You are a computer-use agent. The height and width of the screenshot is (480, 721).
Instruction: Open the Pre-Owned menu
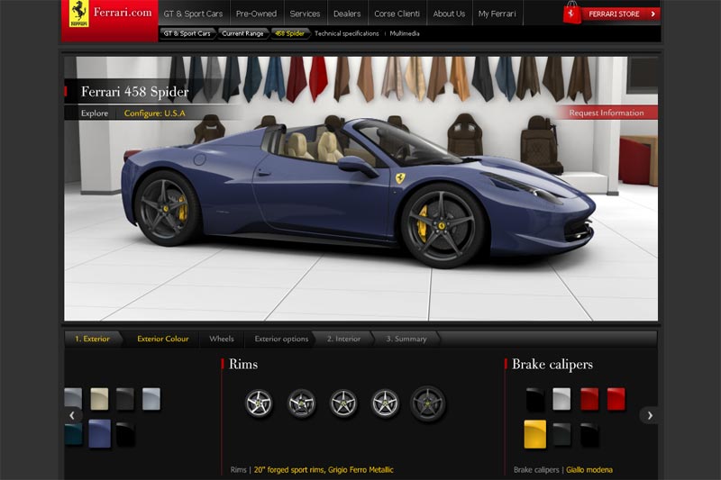[256, 14]
